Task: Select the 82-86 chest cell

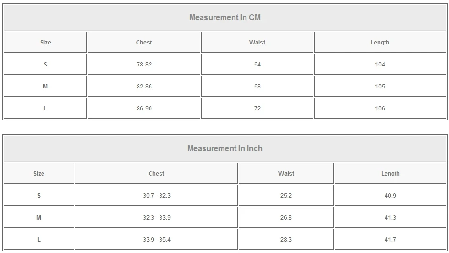Action: [144, 87]
